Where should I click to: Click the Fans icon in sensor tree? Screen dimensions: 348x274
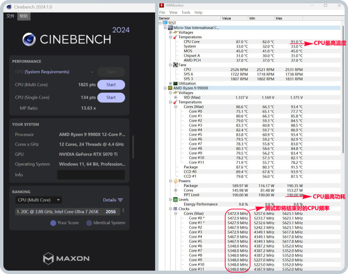coord(175,65)
